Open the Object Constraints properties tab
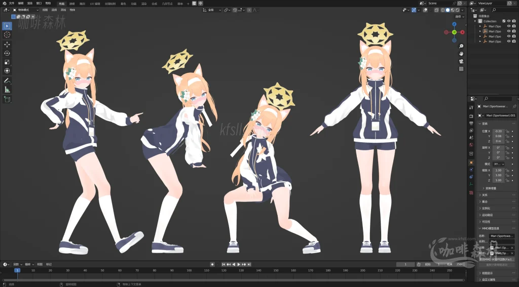Viewport: 519px width, 287px height. point(471,177)
